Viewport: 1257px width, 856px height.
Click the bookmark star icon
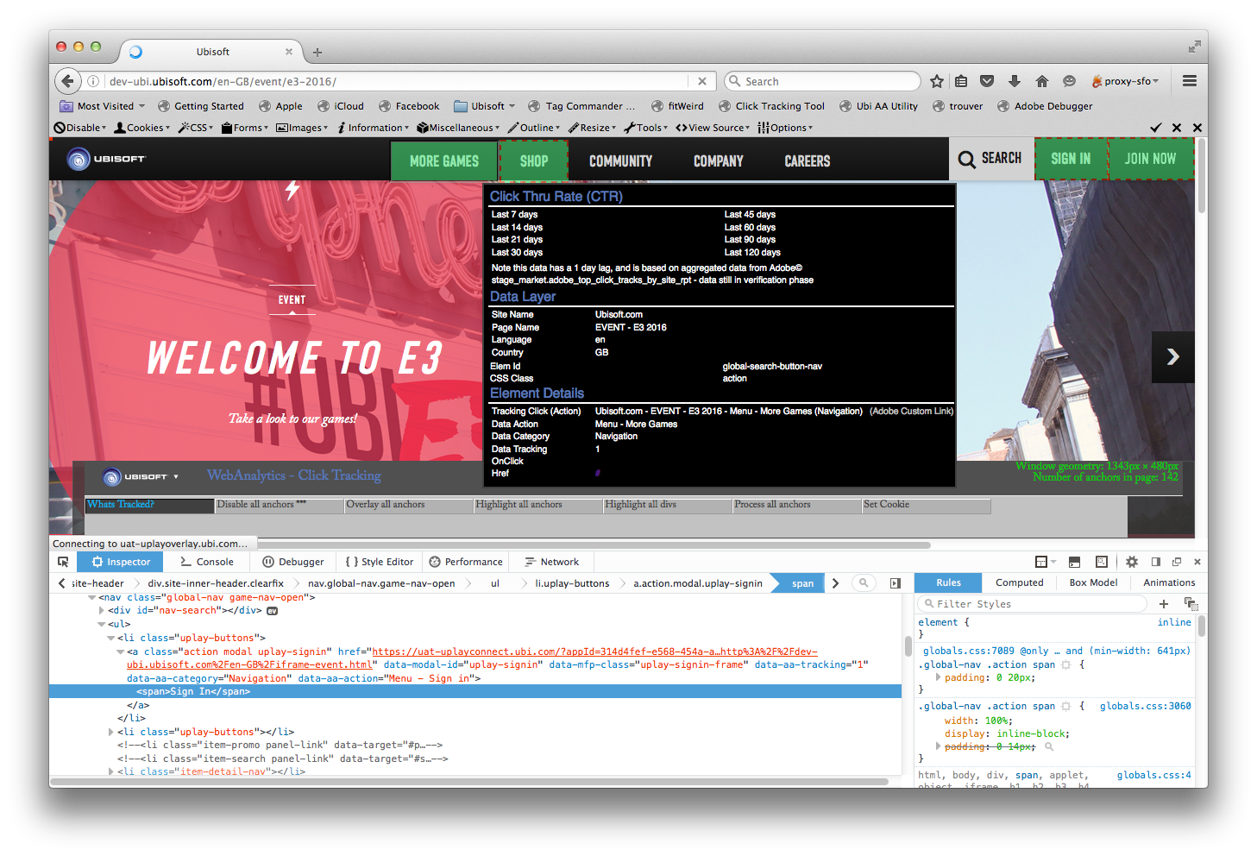[937, 81]
